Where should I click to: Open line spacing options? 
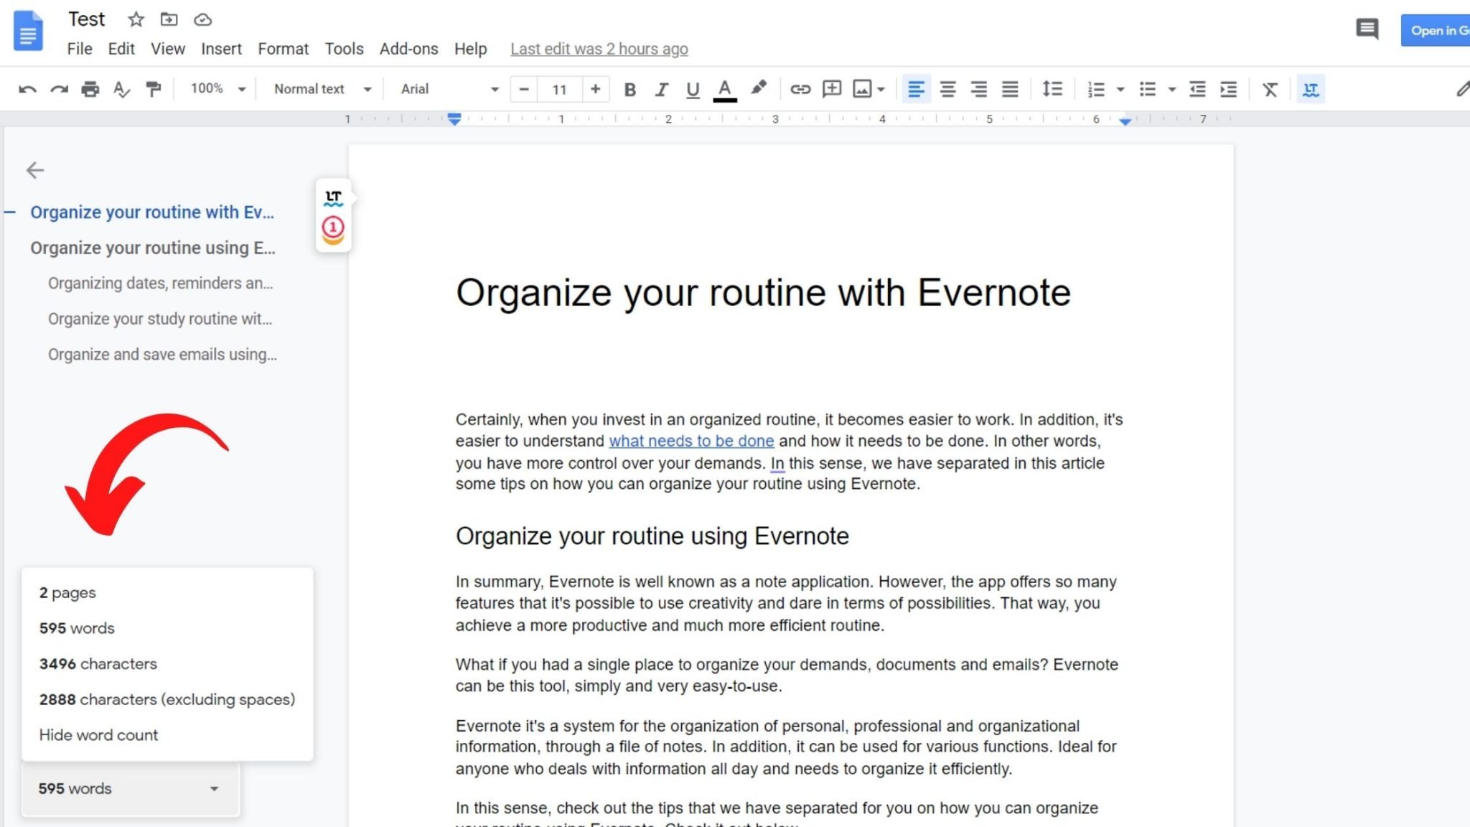(1052, 89)
